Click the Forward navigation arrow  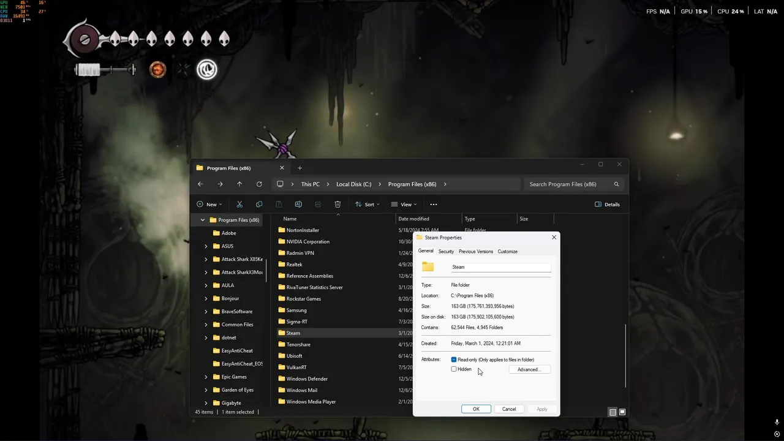click(220, 184)
